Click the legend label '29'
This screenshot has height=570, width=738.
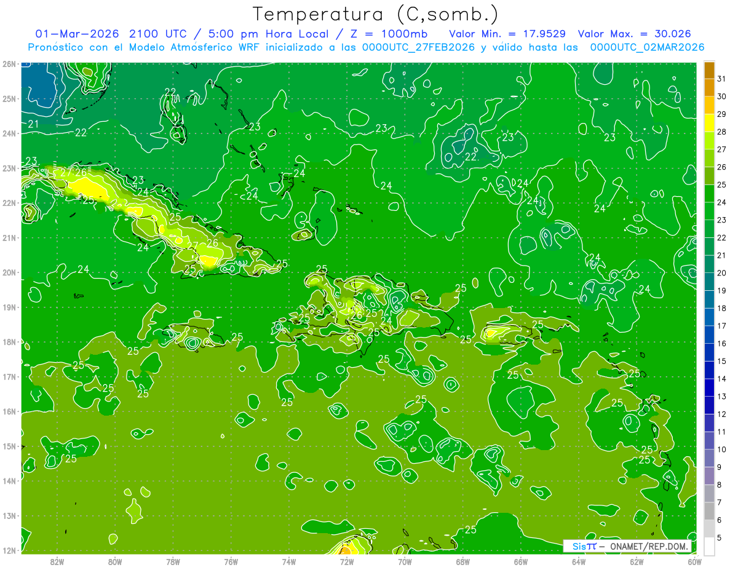pos(721,114)
